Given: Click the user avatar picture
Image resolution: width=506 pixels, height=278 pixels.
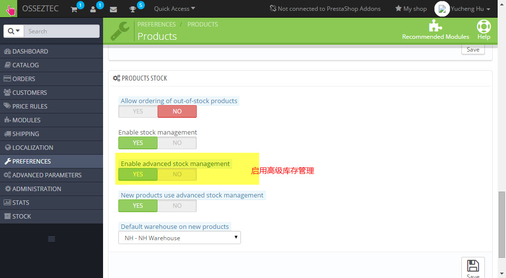Looking at the screenshot, I should (442, 9).
